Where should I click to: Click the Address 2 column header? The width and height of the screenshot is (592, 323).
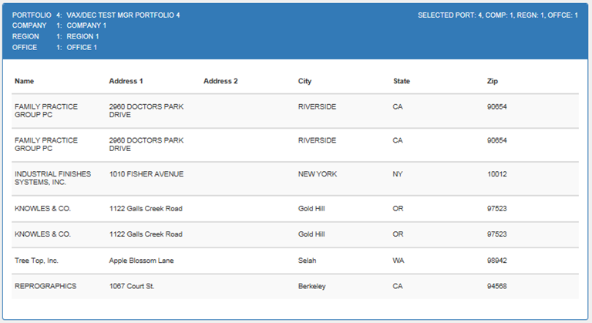[220, 81]
